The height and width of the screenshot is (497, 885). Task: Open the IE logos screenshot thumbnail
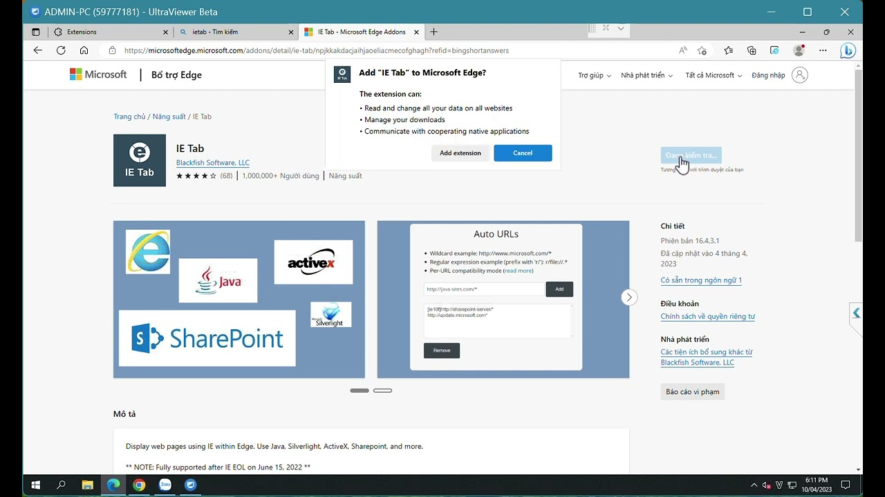pyautogui.click(x=239, y=300)
